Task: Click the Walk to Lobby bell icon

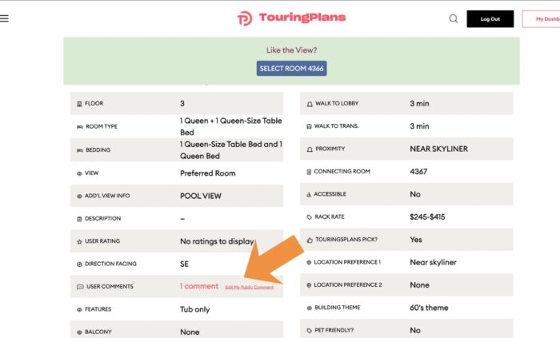Action: click(x=310, y=104)
